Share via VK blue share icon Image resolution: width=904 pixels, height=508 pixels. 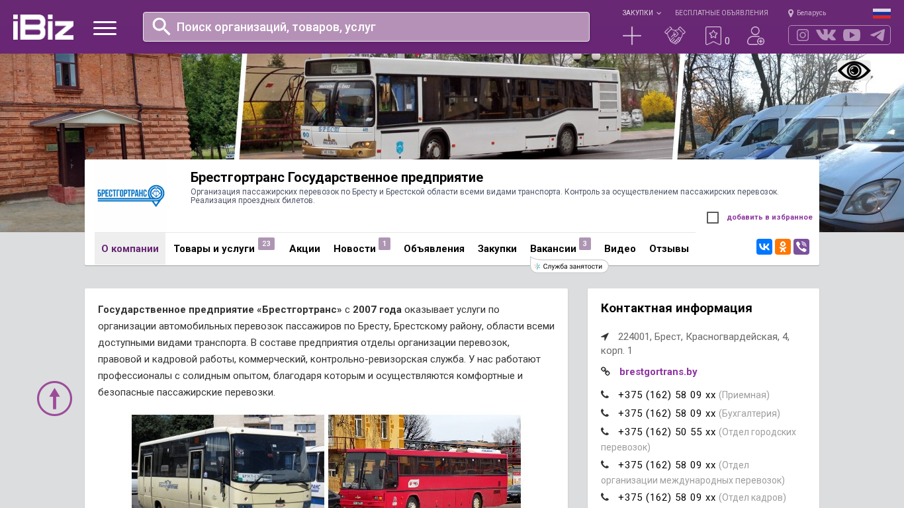764,247
